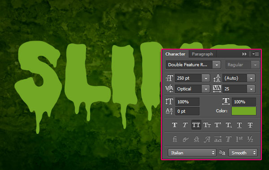This screenshot has height=170, width=269.
Task: Edit the horizontal scale 100% field
Action: click(244, 102)
